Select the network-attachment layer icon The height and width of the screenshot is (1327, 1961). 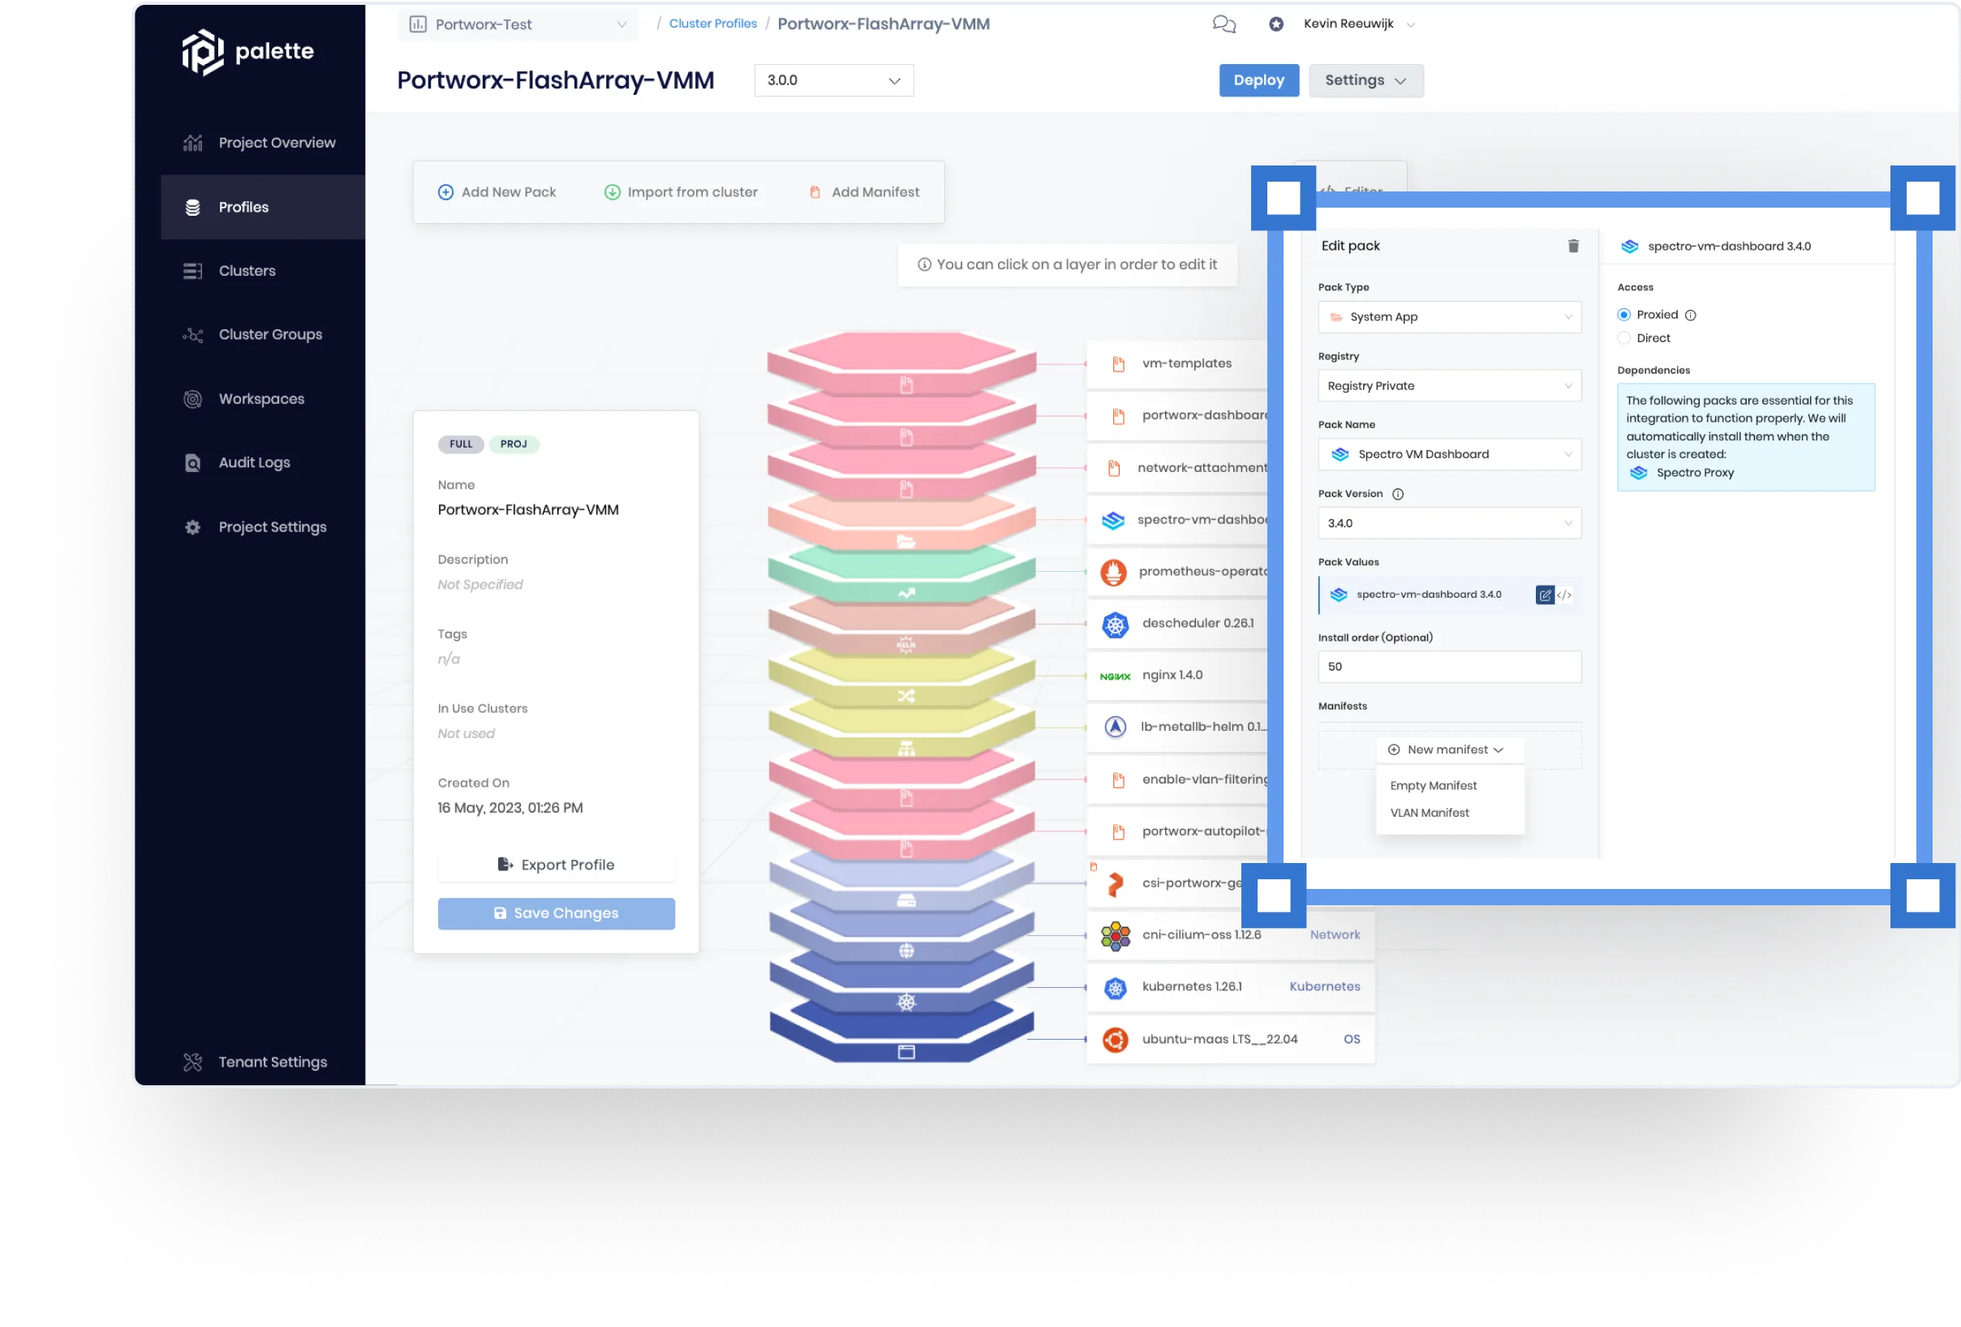click(1114, 468)
